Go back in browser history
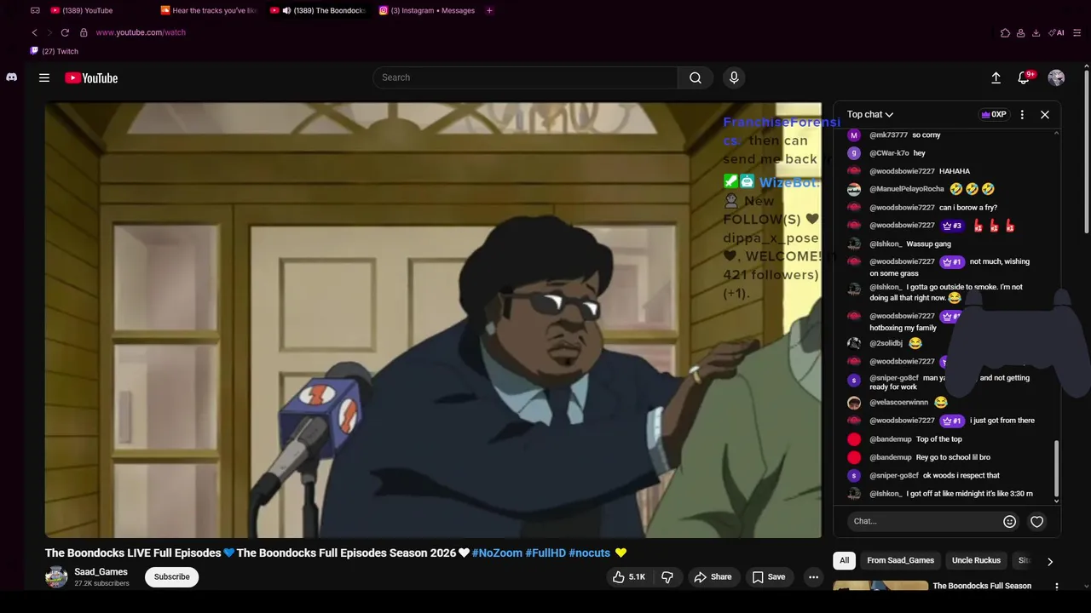The height and width of the screenshot is (613, 1091). coord(34,32)
